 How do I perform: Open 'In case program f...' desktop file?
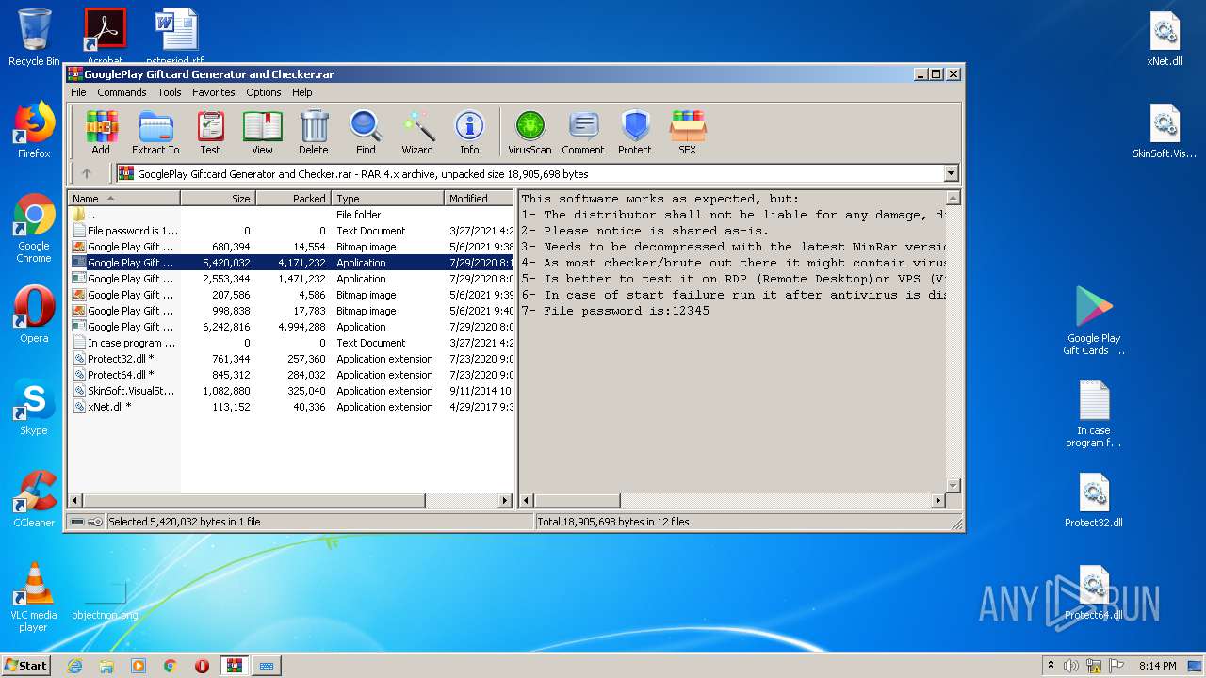click(x=1094, y=414)
